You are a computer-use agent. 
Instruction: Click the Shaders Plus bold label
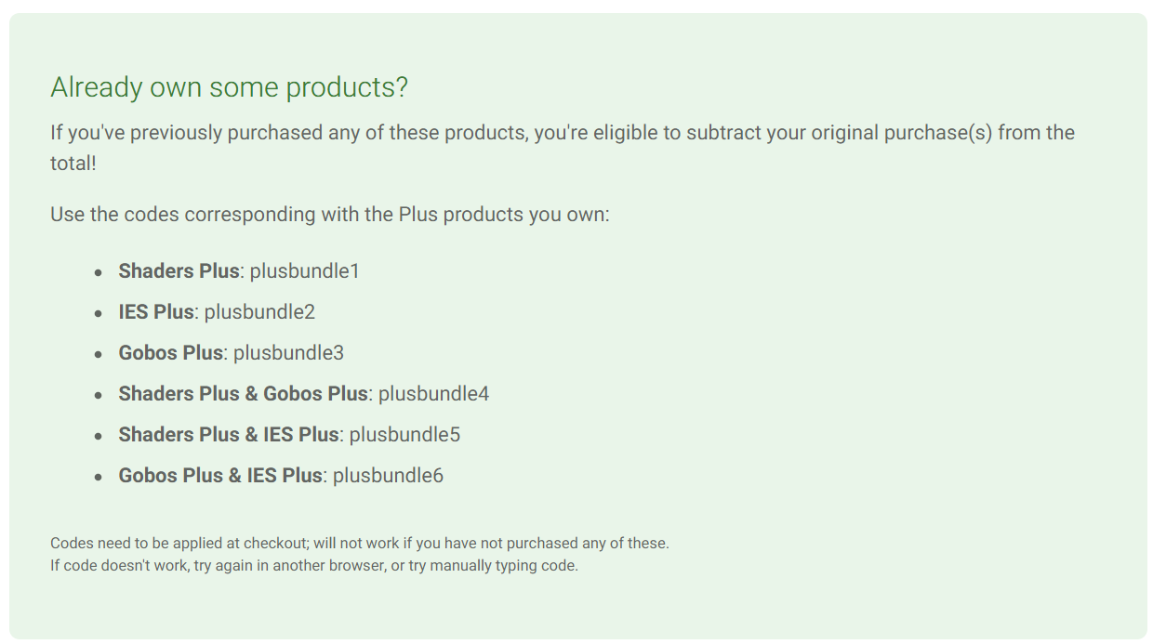pyautogui.click(x=179, y=271)
